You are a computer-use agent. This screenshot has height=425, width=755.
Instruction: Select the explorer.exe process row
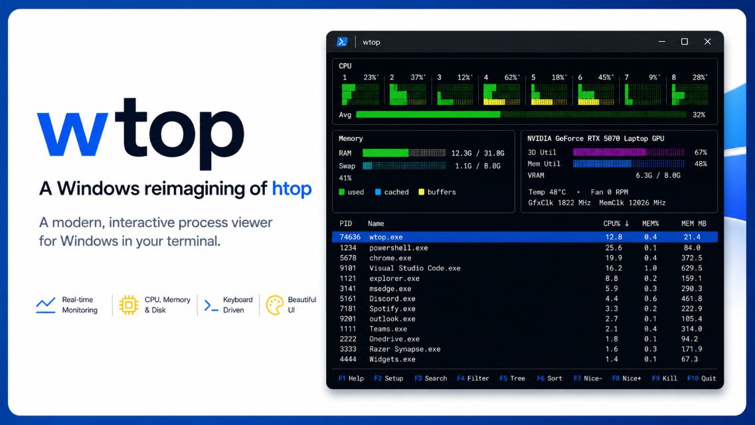[x=525, y=278]
